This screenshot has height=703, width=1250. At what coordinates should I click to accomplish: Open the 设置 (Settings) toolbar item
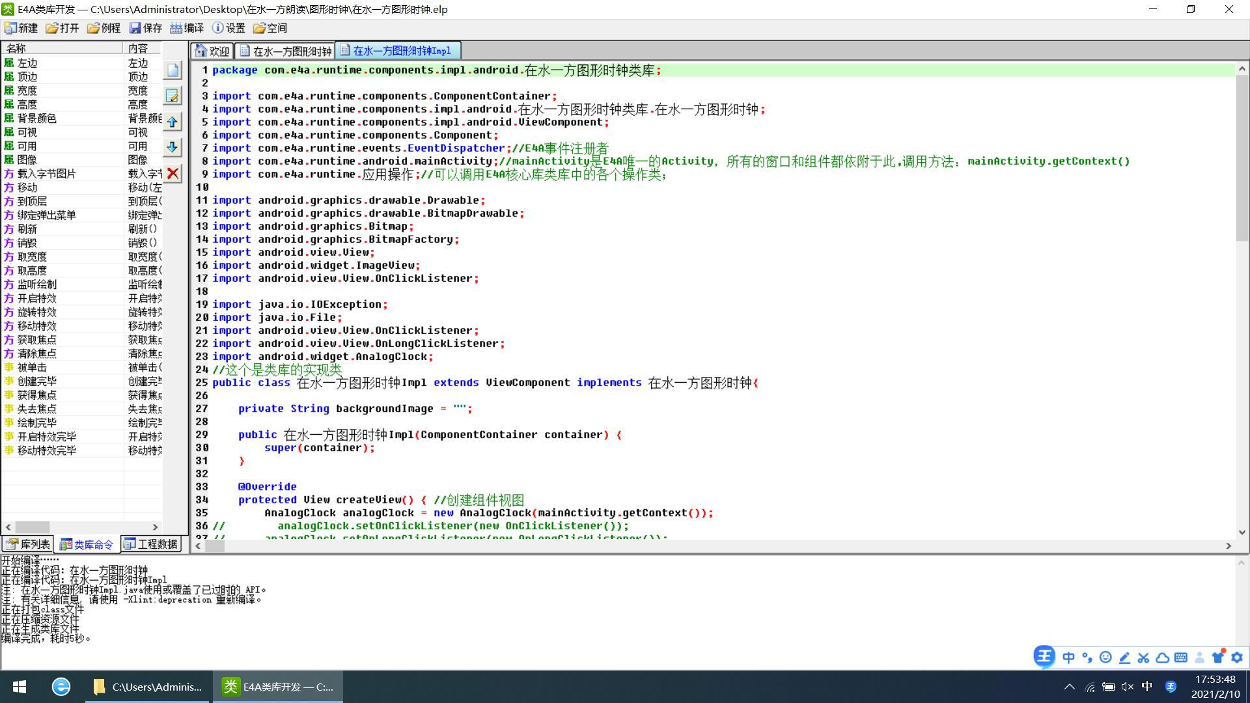pos(229,28)
